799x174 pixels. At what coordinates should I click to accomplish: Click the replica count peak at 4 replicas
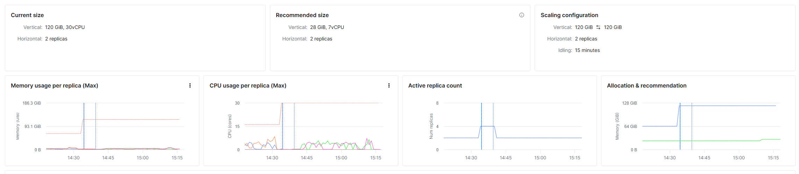(488, 126)
